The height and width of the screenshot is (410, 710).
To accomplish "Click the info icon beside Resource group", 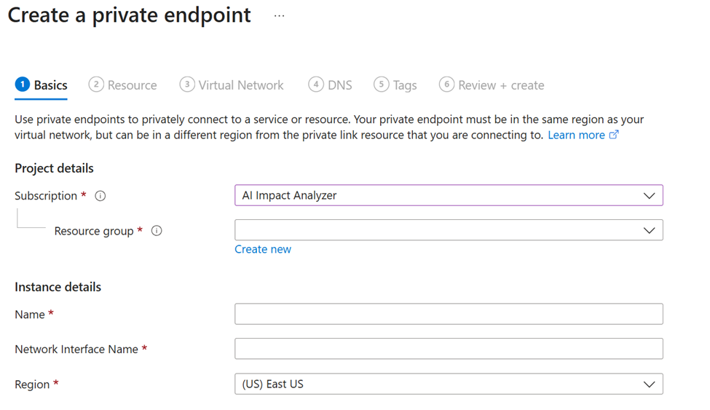I will pos(157,231).
